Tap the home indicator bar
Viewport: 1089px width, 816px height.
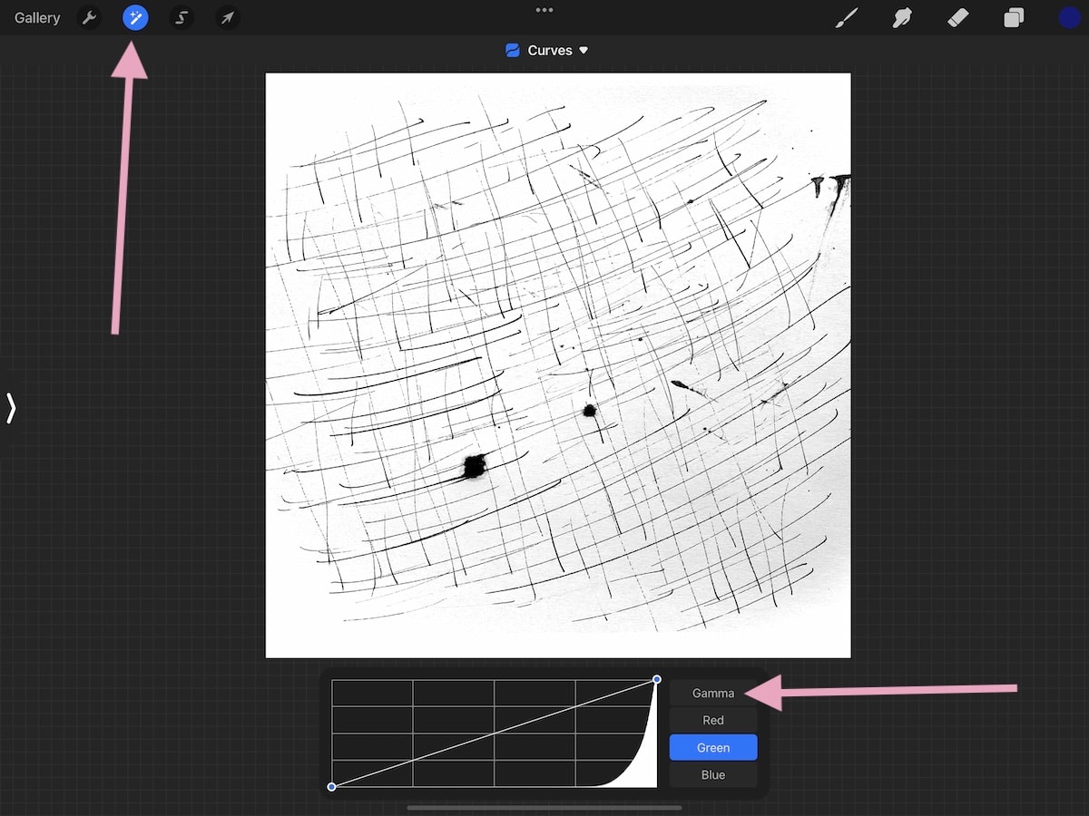pyautogui.click(x=544, y=807)
